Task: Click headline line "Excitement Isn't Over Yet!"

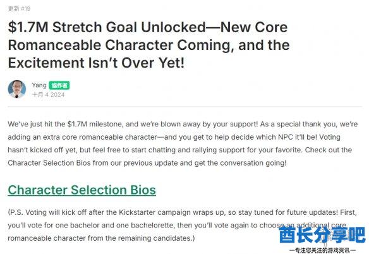Action: click(x=96, y=63)
